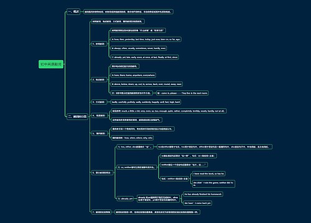Select the node numbered 6 in the classification branch
The width and height of the screenshot is (311, 223).
102,173
